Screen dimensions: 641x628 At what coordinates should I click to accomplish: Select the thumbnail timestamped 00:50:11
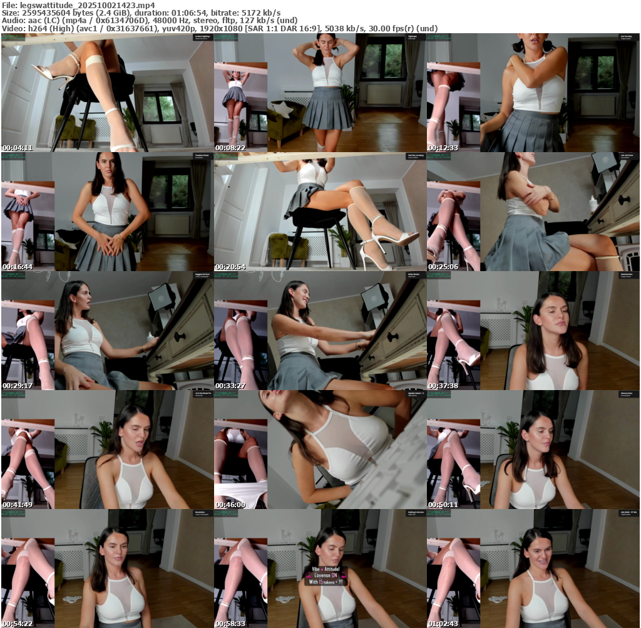click(533, 450)
